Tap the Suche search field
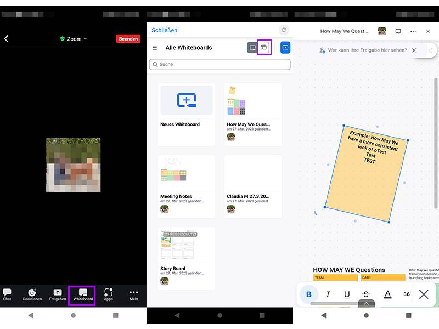Screen dimensions: 439x329 219,64
